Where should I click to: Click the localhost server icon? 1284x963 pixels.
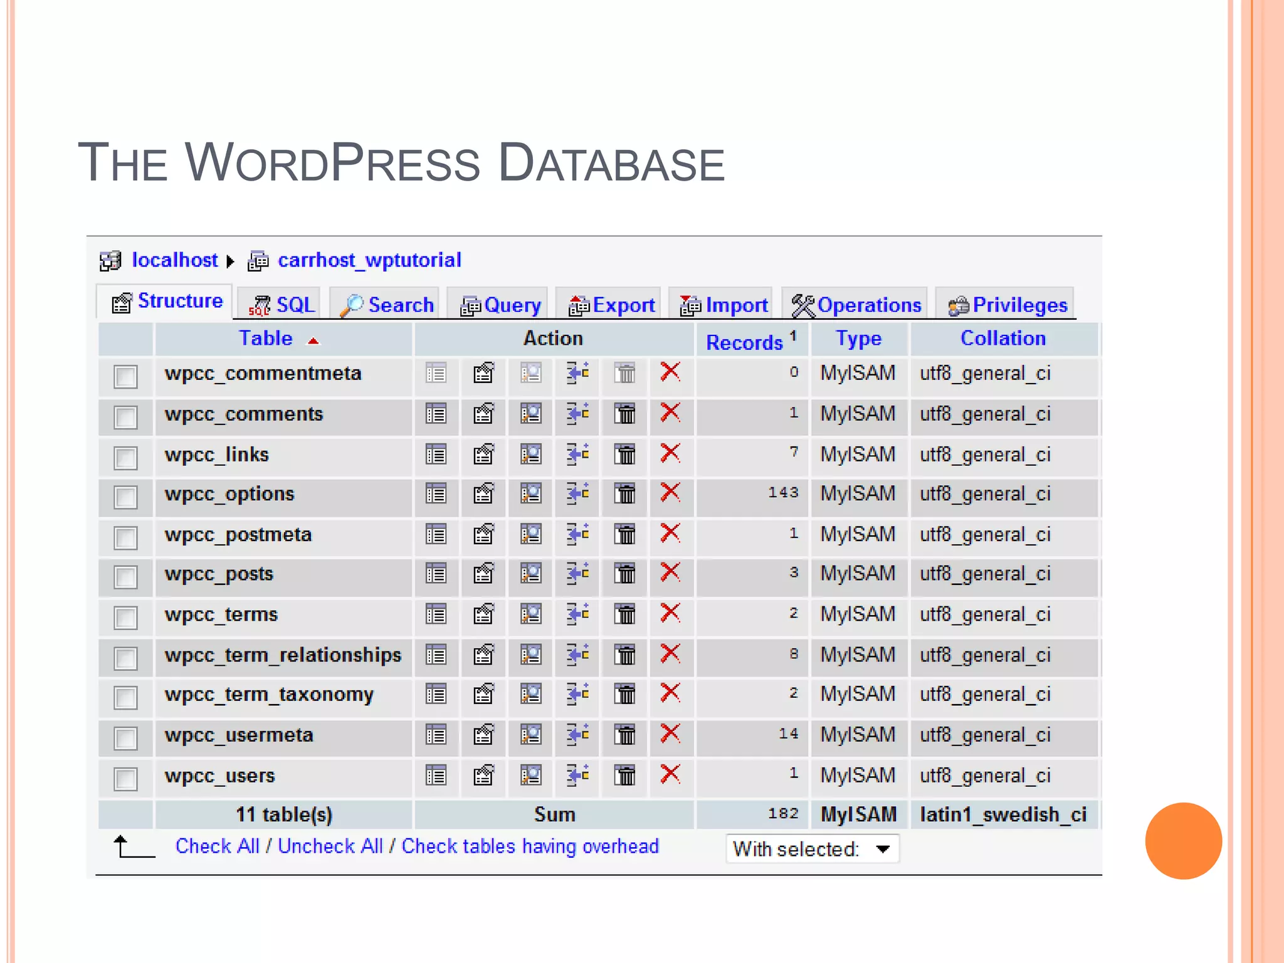pyautogui.click(x=110, y=260)
